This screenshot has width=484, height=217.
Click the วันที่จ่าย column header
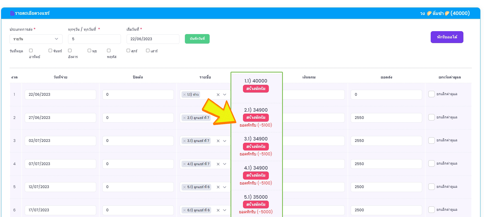tap(60, 77)
